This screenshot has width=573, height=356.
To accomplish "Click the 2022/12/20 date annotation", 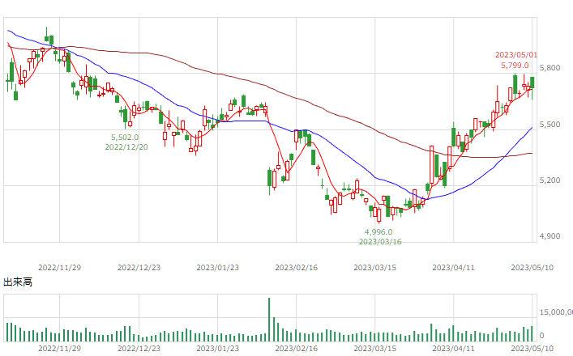I will [126, 147].
